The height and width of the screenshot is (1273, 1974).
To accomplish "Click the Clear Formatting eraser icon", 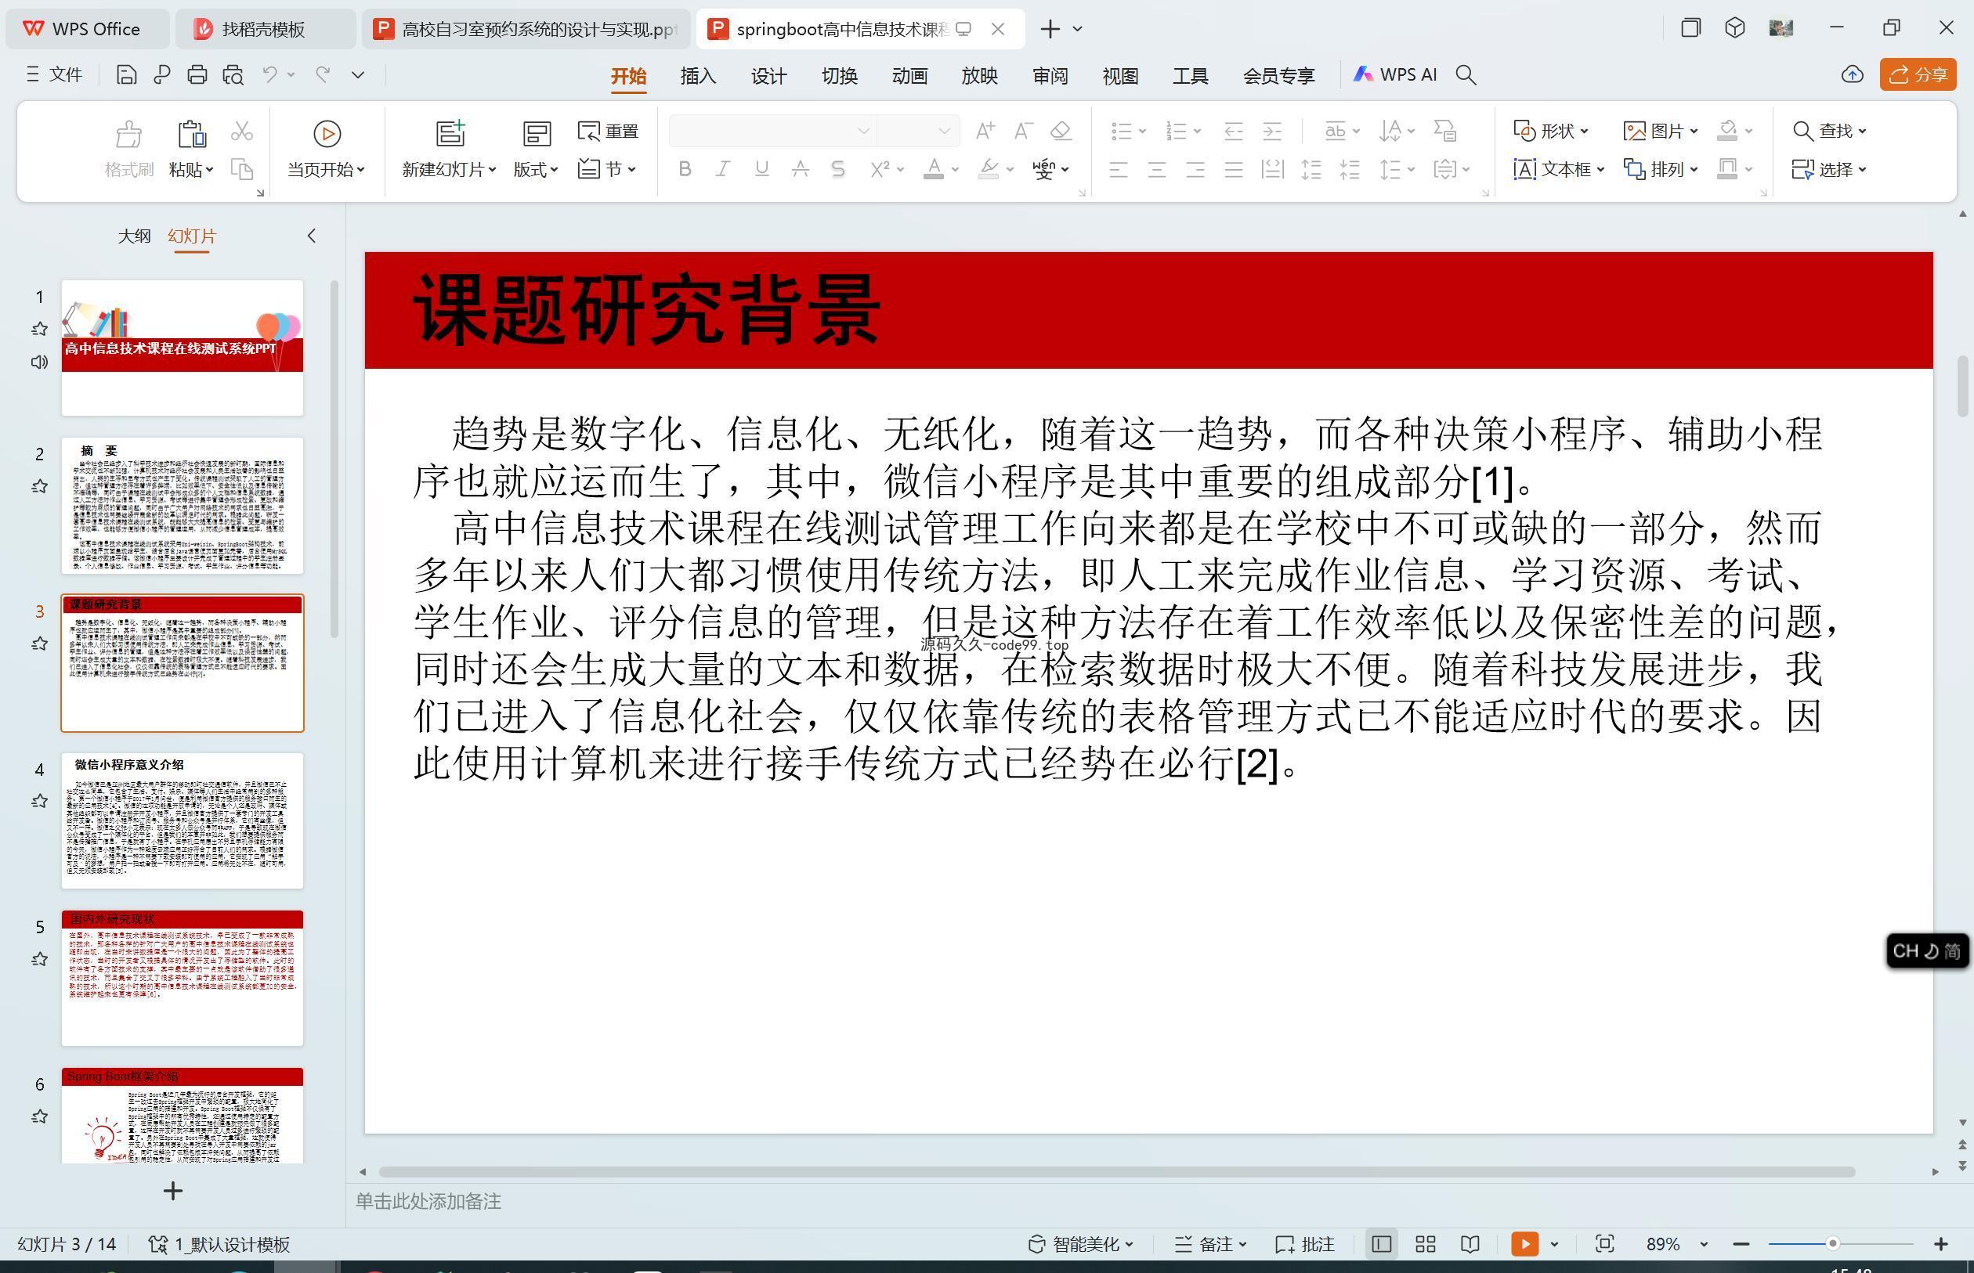I will [1061, 131].
